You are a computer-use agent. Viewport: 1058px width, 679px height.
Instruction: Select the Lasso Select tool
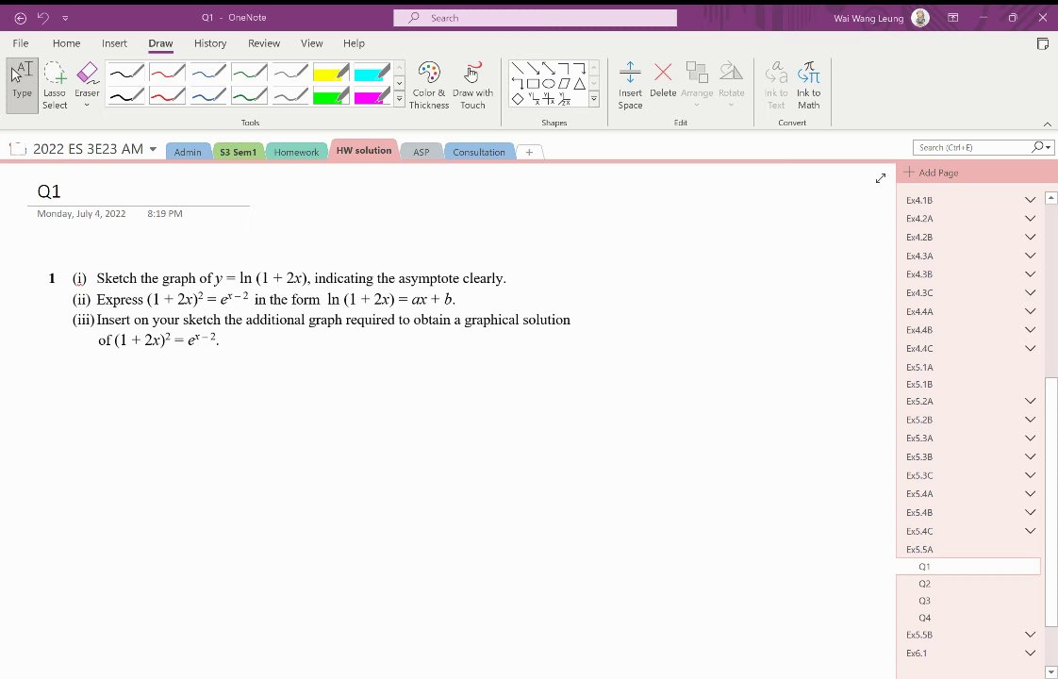(x=55, y=86)
